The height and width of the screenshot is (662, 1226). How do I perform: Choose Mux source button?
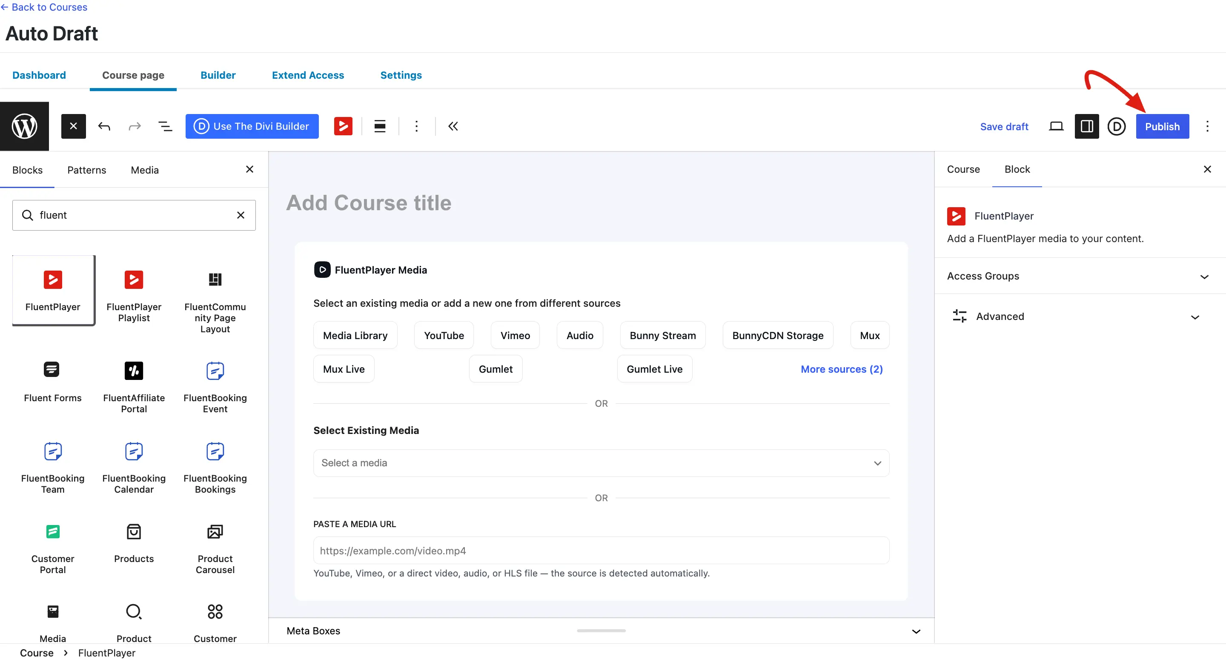pos(870,335)
